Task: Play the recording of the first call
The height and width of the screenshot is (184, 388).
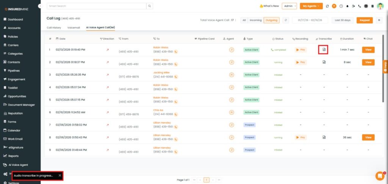Action: point(300,50)
